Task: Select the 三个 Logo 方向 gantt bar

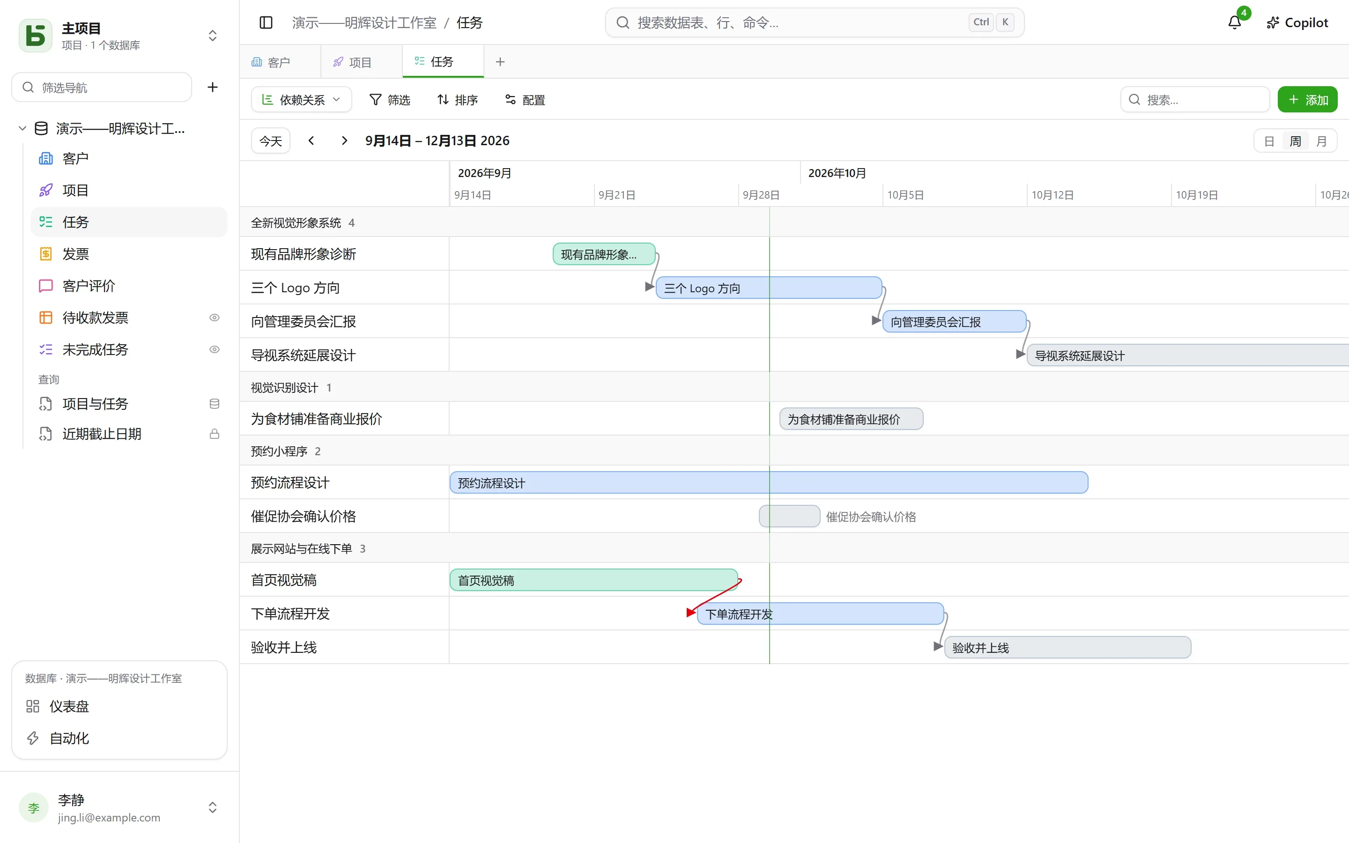Action: click(x=769, y=288)
